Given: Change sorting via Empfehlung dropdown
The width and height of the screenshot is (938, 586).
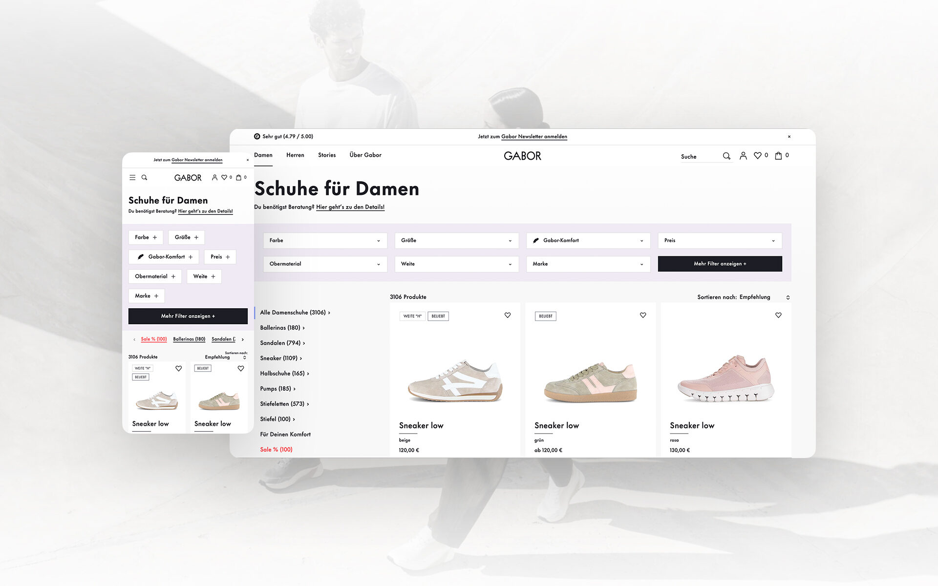Looking at the screenshot, I should tap(755, 297).
